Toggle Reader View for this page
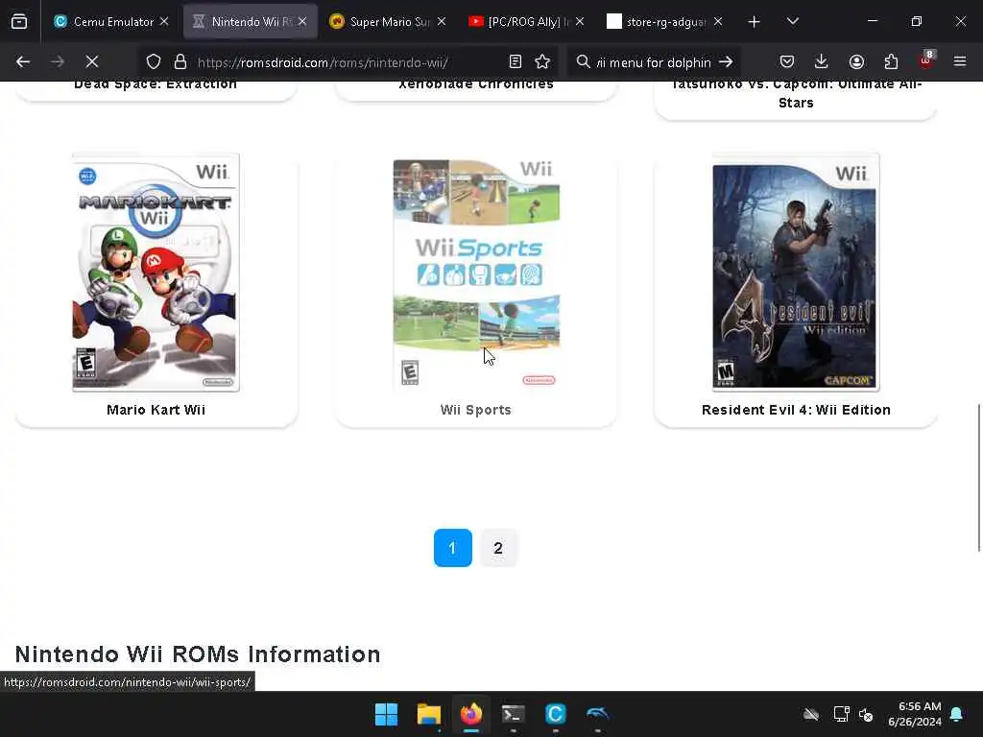The image size is (983, 737). pyautogui.click(x=515, y=61)
